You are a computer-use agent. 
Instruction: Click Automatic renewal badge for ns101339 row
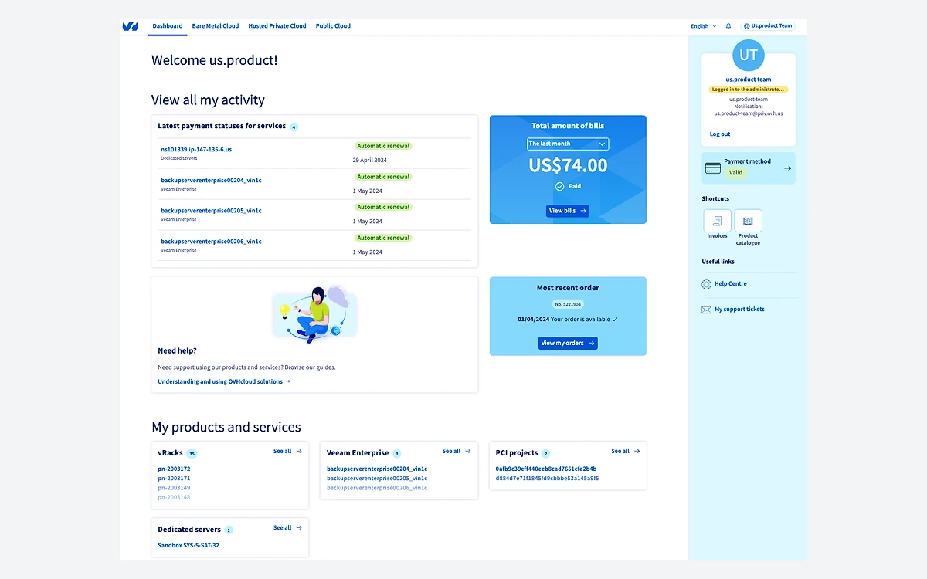point(383,146)
